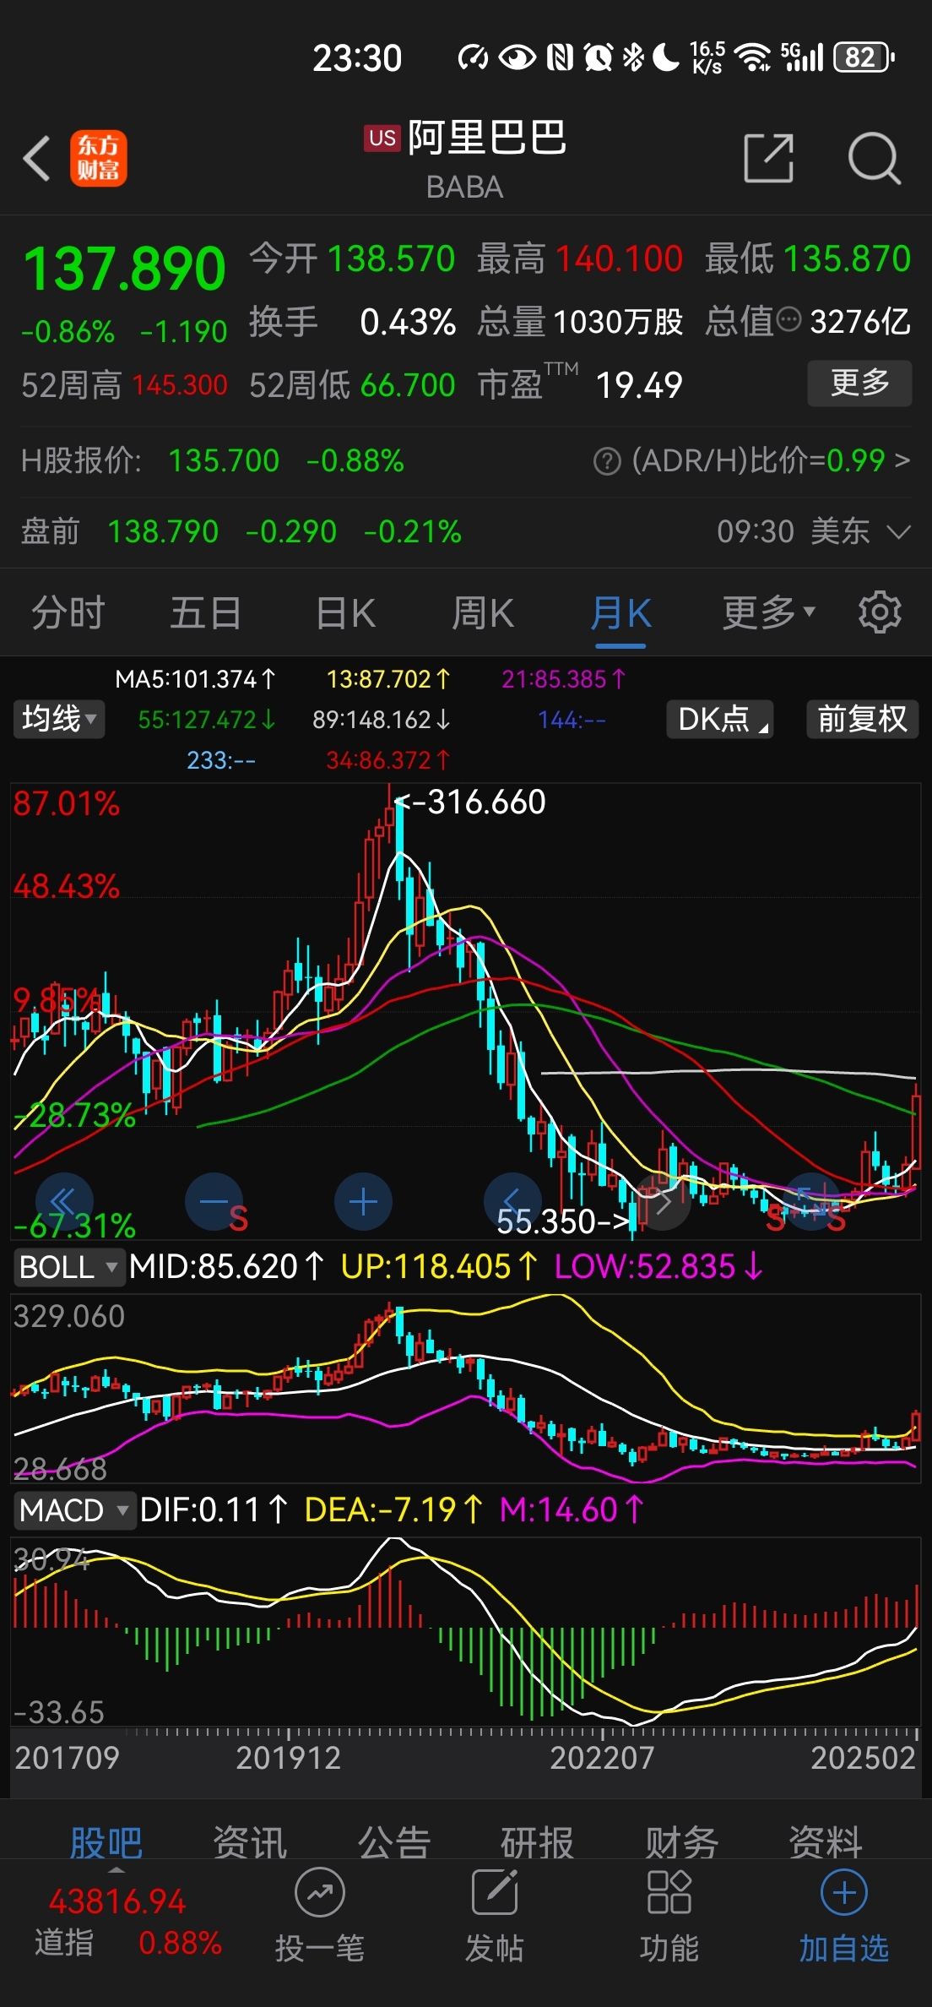932x2007 pixels.
Task: Expand the 盘前 pre-market chevron
Action: [x=900, y=532]
